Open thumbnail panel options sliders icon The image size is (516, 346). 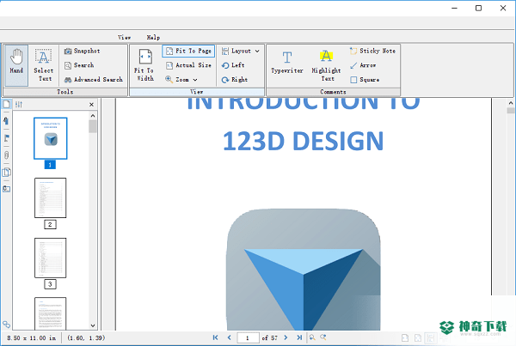coord(19,105)
